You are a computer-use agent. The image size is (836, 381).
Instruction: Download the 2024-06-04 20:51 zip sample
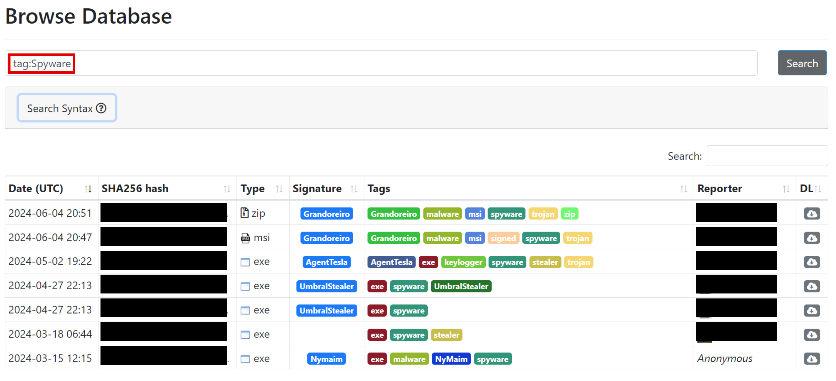coord(811,214)
